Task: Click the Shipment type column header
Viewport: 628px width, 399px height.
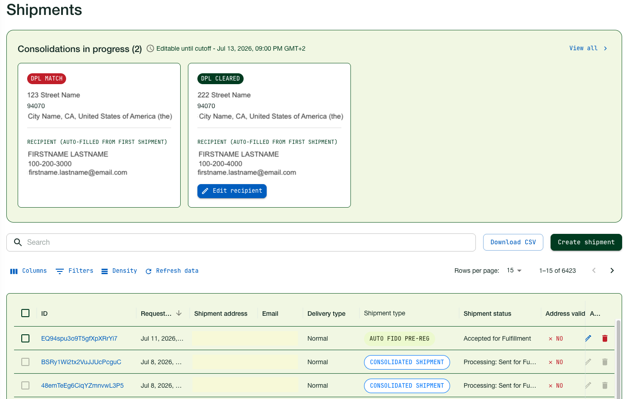Action: pyautogui.click(x=384, y=313)
